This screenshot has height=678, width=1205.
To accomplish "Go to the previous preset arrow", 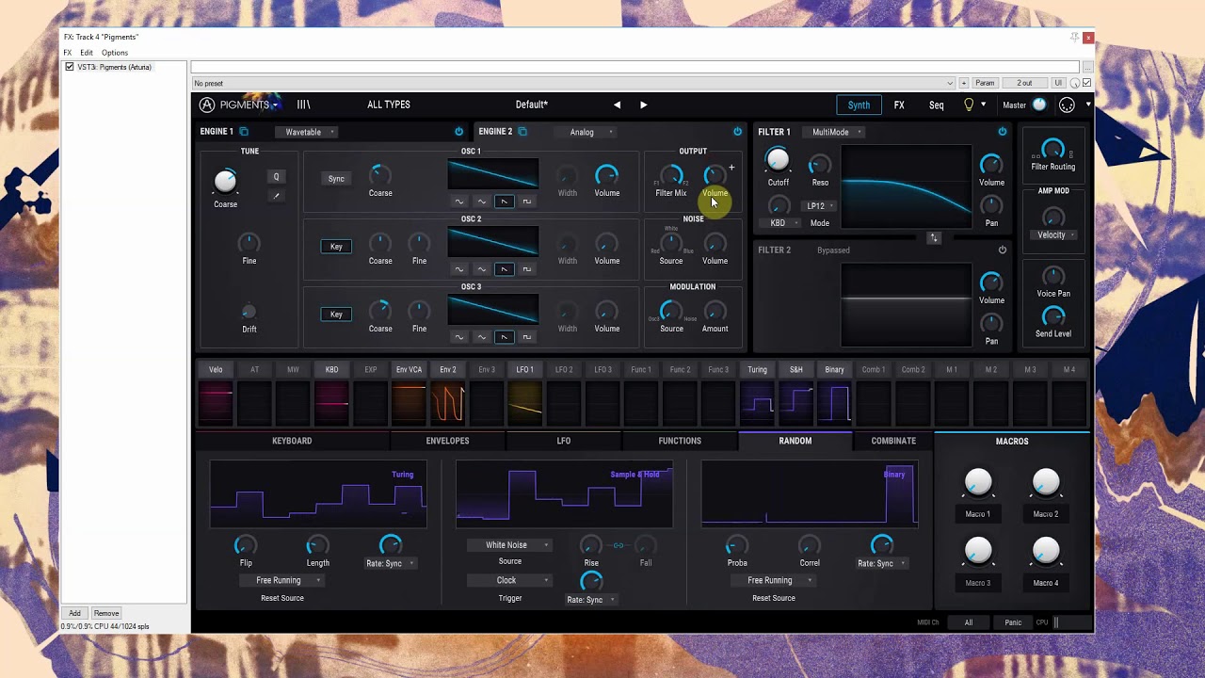I will (x=617, y=105).
